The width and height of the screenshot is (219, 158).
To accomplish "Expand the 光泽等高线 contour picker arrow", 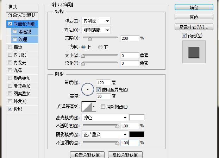I will (94, 107).
